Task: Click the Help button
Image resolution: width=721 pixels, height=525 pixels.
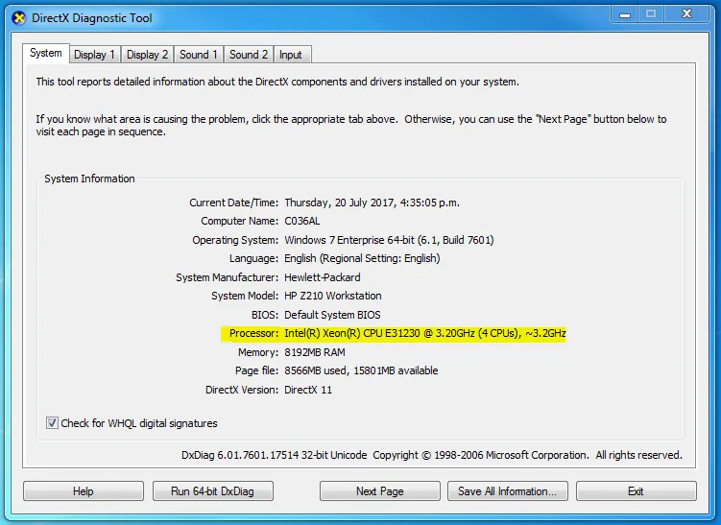Action: (x=84, y=491)
